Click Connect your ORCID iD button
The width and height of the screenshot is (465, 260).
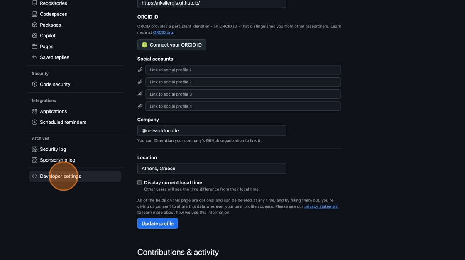tap(171, 45)
